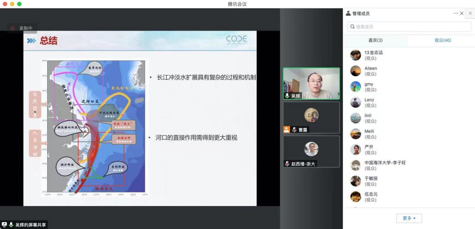Image resolution: width=475 pixels, height=229 pixels.
Task: Switch to the 观众(46) tab
Action: pyautogui.click(x=442, y=40)
